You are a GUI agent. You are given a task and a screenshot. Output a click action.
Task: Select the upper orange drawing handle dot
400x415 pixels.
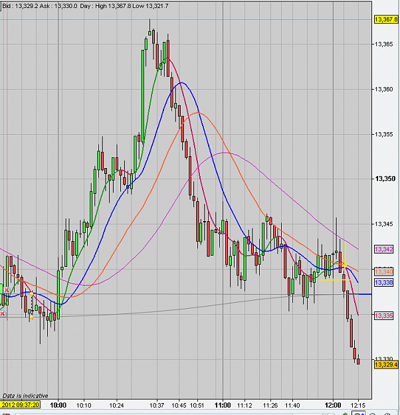click(x=31, y=293)
